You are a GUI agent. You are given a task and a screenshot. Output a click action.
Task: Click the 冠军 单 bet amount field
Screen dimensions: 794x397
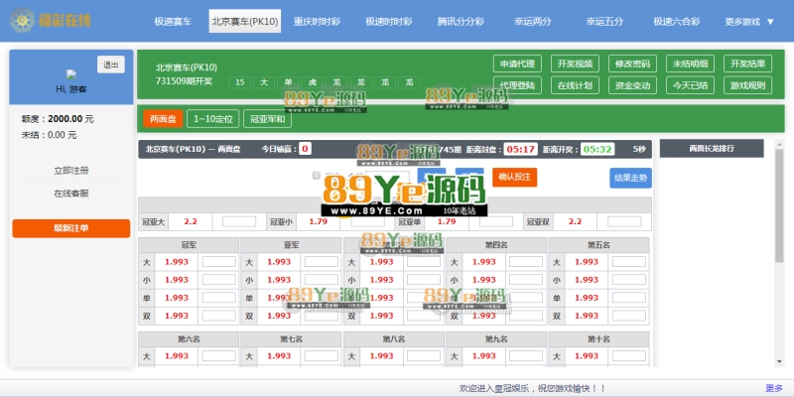click(218, 298)
